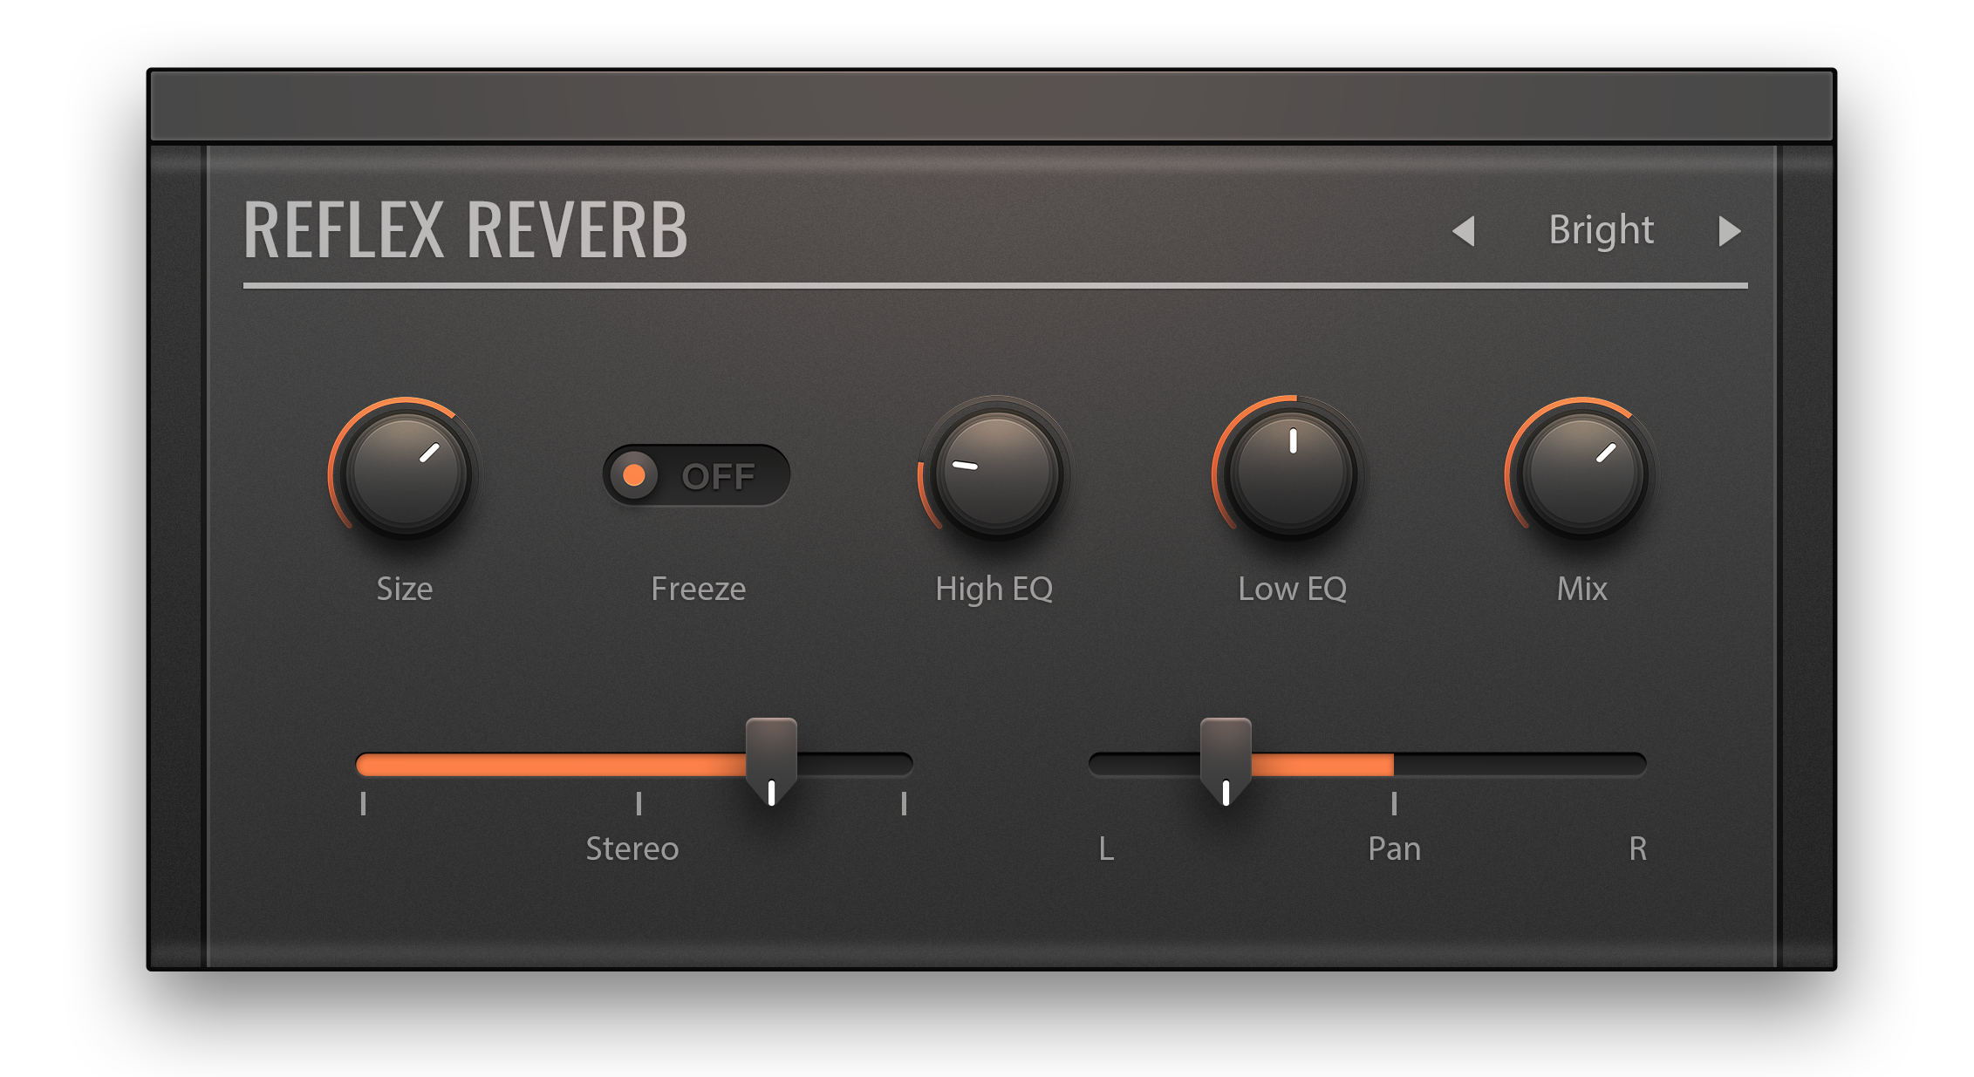The image size is (1974, 1077).
Task: Click the Stereo slider handle
Action: (x=771, y=757)
